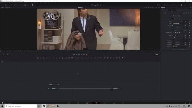Open the Metadata panel
Viewport: 192px width, 108px height.
coord(175,5)
